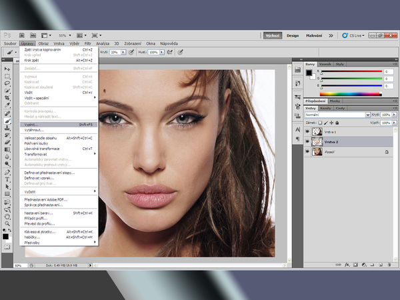Pick the Crop tool

point(7,98)
